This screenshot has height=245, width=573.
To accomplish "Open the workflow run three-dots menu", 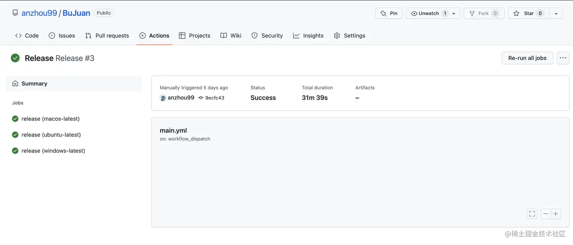I will [563, 58].
